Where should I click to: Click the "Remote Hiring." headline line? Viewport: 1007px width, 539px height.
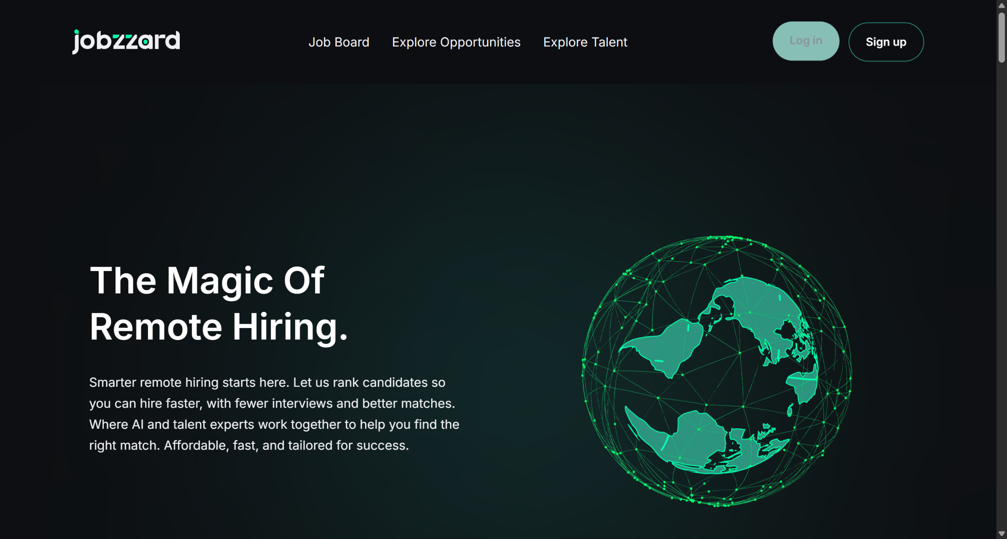[218, 327]
